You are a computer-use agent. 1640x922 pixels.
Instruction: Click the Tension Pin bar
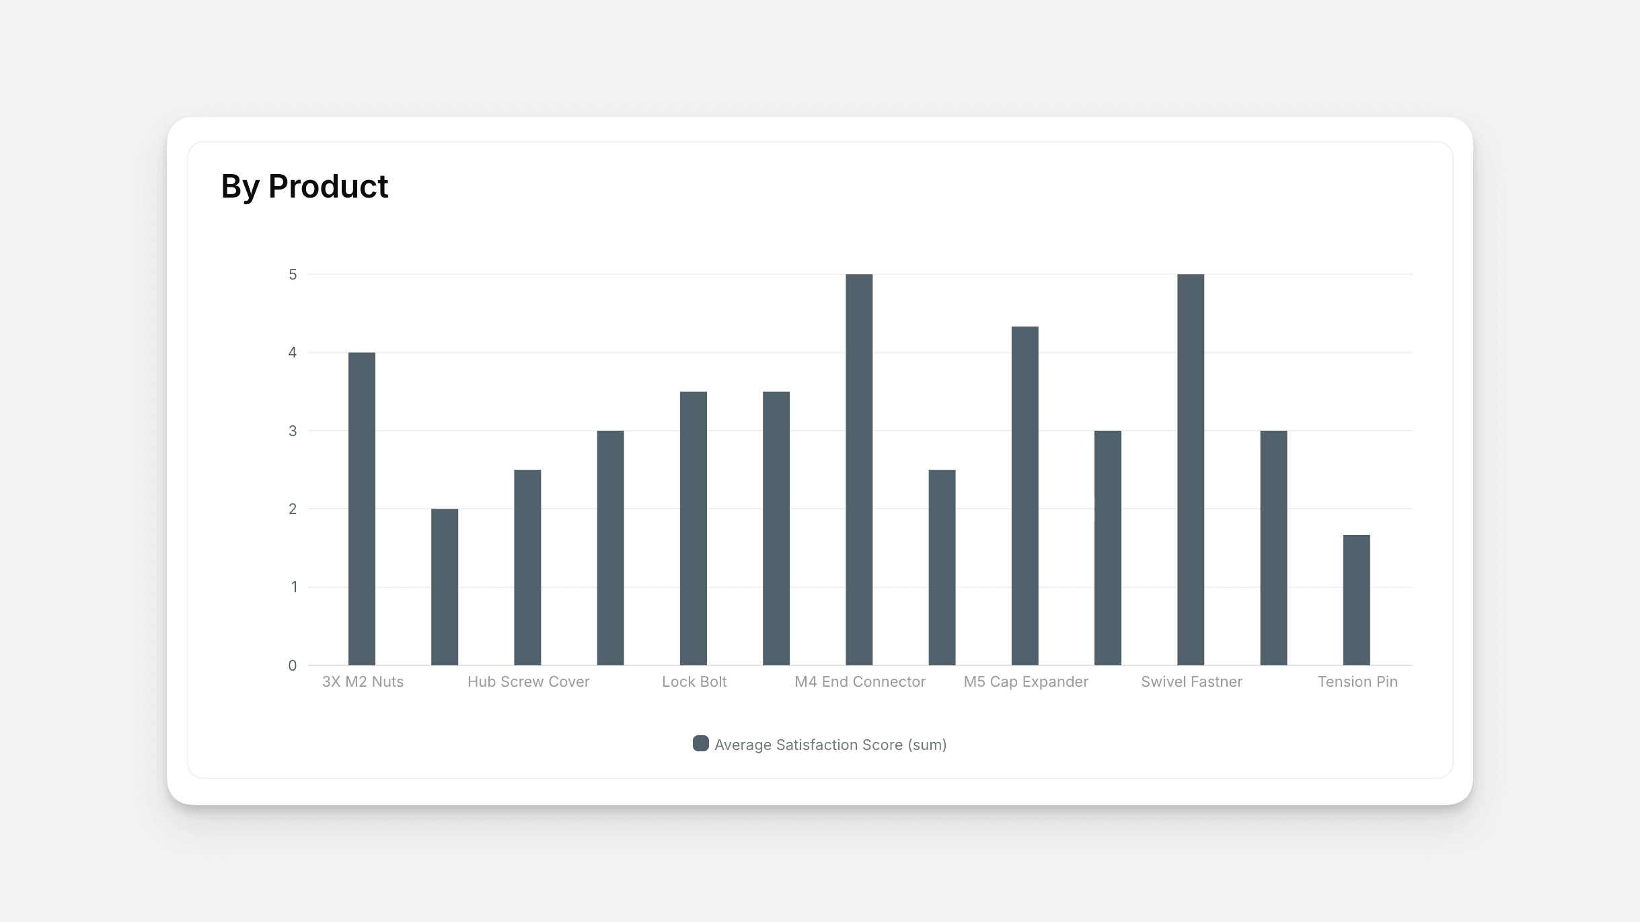[1356, 600]
